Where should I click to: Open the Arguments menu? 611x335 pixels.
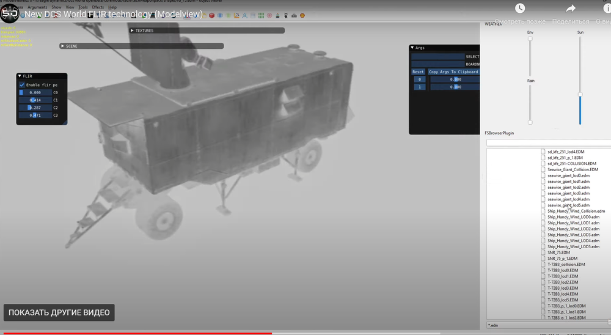click(x=37, y=7)
